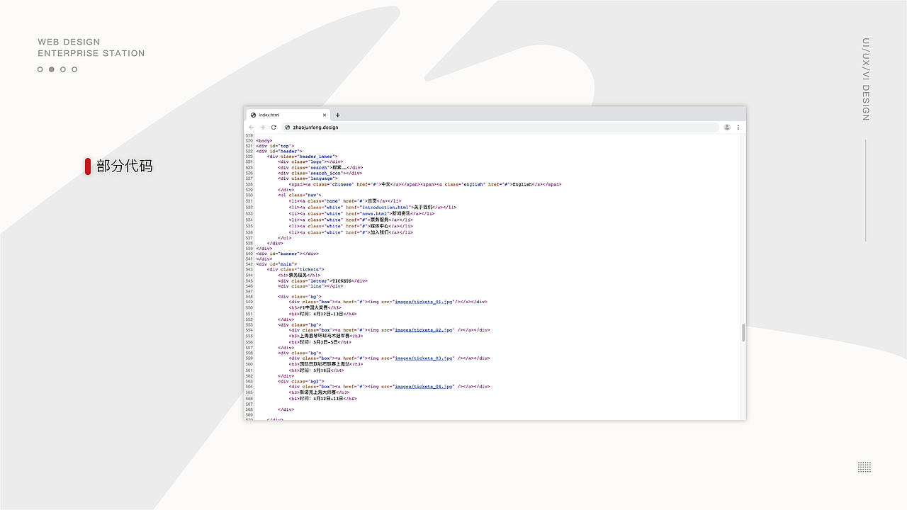Screen dimensions: 907x510
Task: Click the 斯诺克上海大师赛 heading text
Action: point(318,392)
